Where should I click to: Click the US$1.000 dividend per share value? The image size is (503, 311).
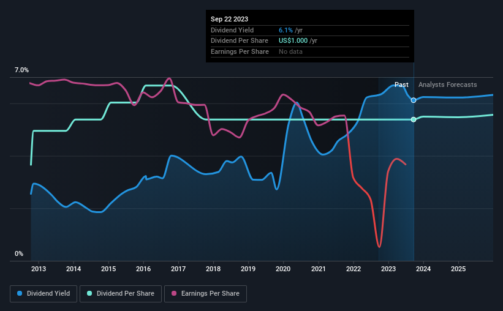[293, 41]
